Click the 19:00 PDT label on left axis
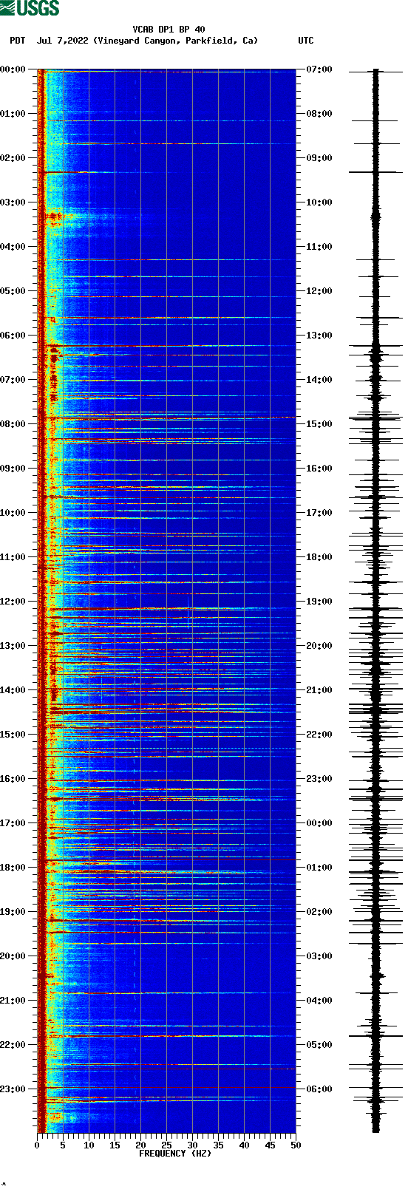 coord(13,912)
